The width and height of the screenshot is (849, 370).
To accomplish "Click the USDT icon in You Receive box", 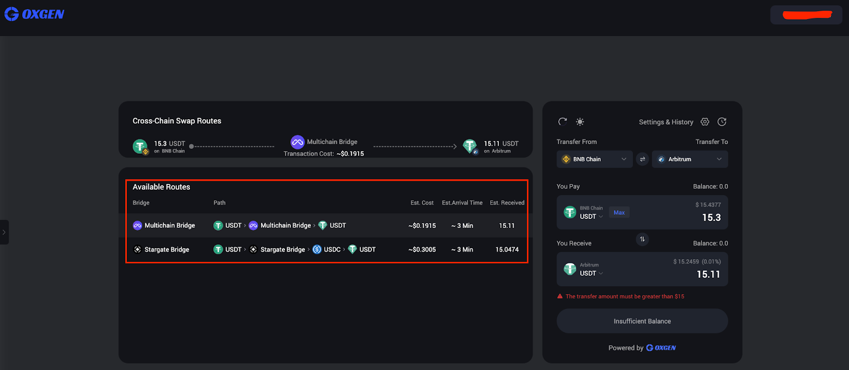I will (x=570, y=269).
